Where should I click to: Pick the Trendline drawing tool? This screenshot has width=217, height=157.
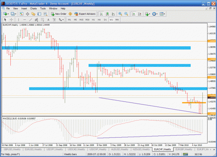tap(31, 20)
